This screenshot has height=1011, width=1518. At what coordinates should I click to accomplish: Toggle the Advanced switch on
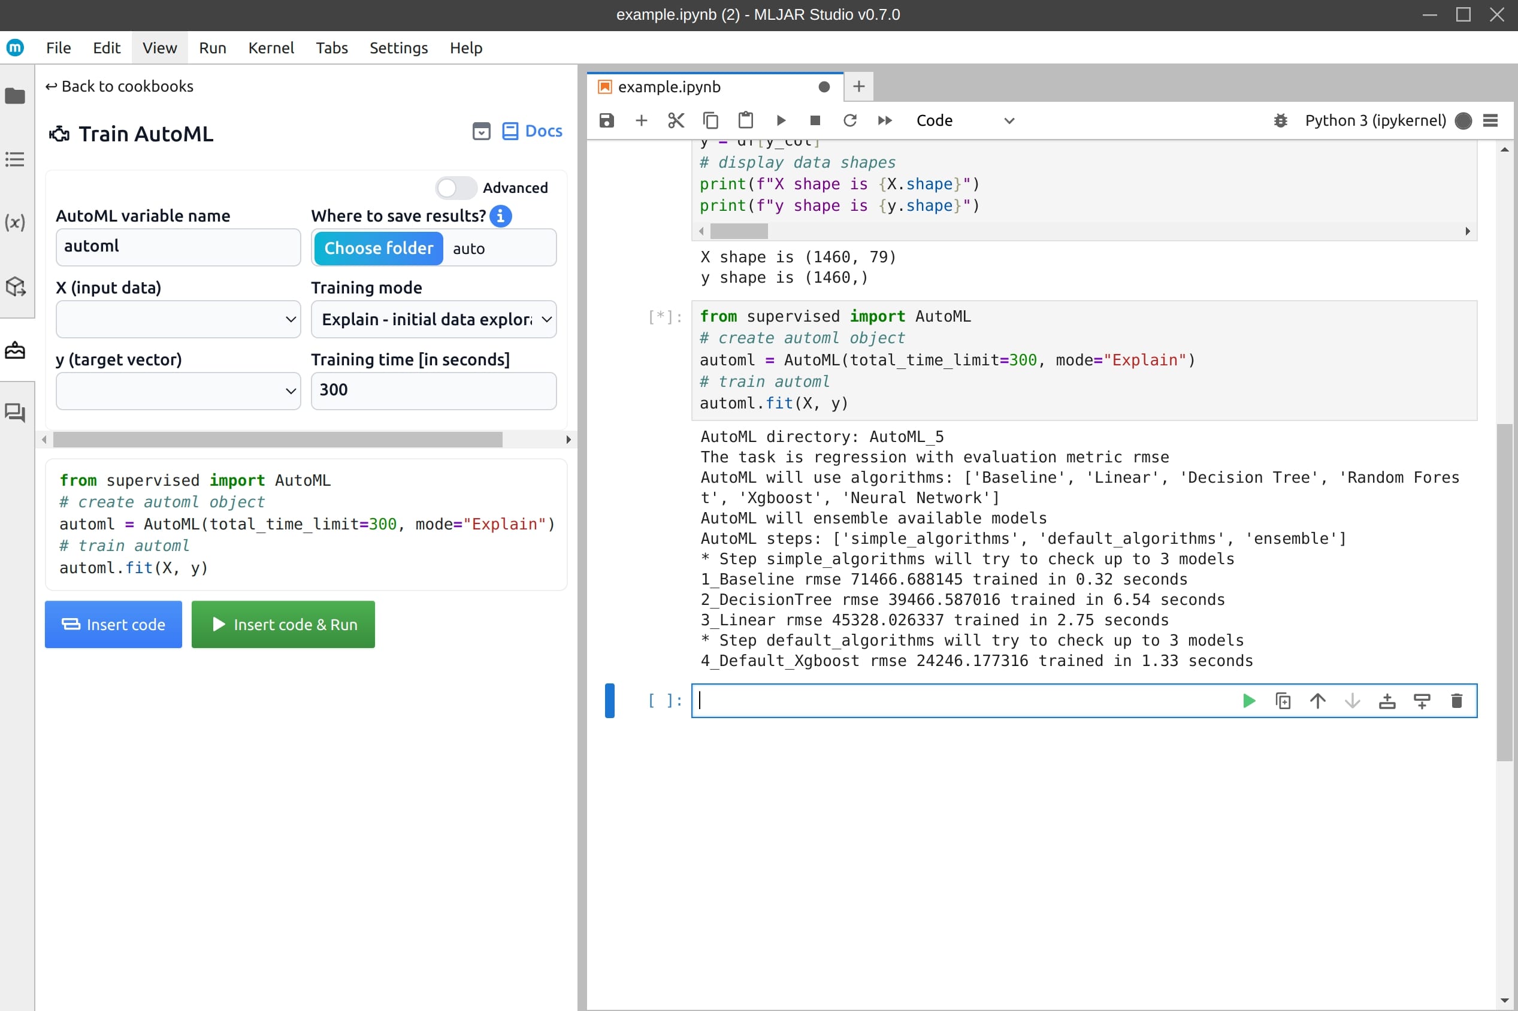click(452, 186)
